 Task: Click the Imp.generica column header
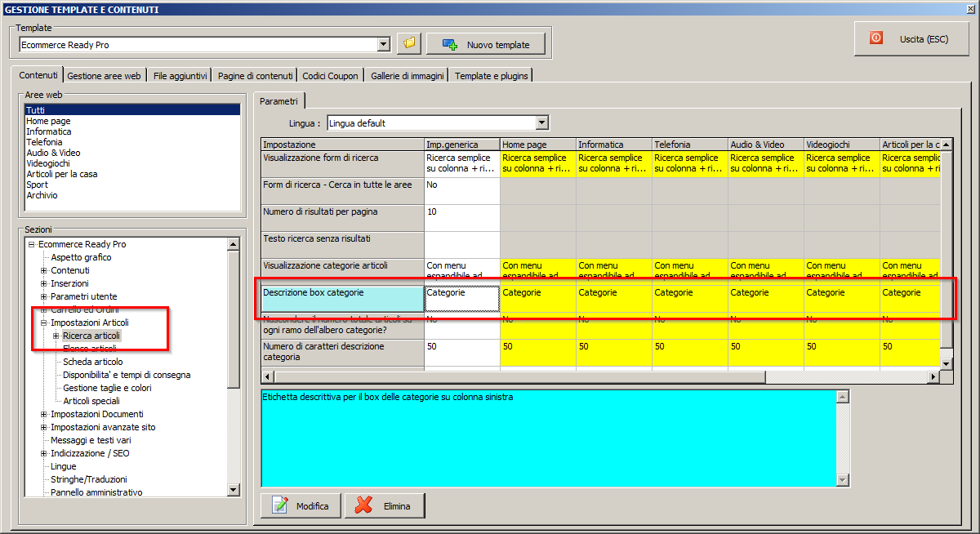coord(462,145)
